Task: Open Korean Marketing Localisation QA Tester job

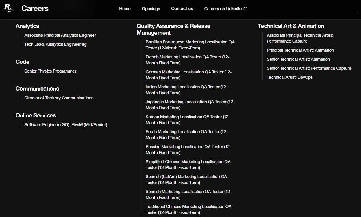Action: pos(188,120)
